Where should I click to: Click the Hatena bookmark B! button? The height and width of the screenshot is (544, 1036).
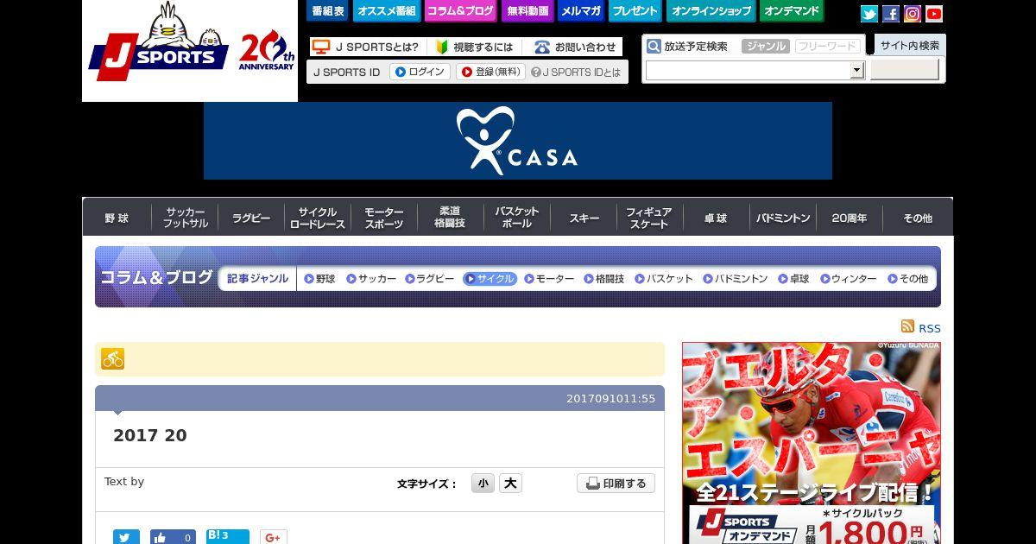227,536
